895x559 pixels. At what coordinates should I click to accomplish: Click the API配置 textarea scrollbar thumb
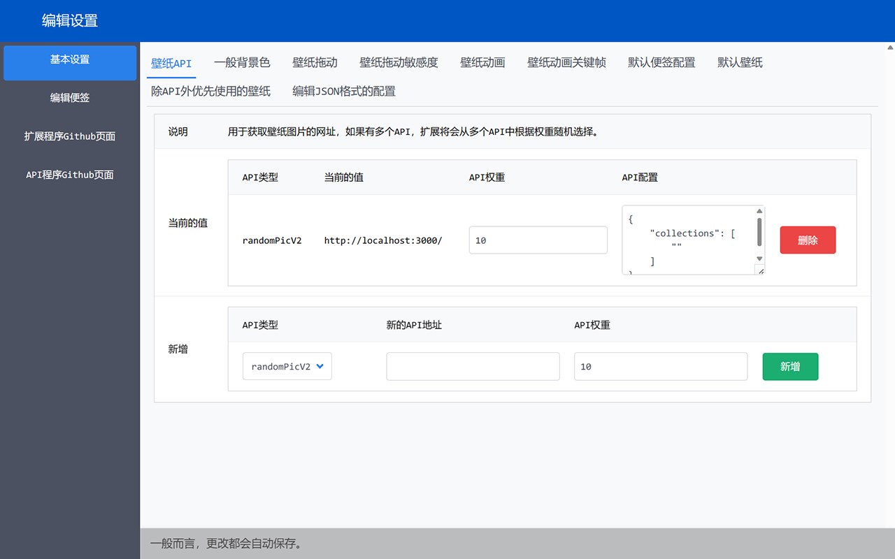click(x=759, y=232)
